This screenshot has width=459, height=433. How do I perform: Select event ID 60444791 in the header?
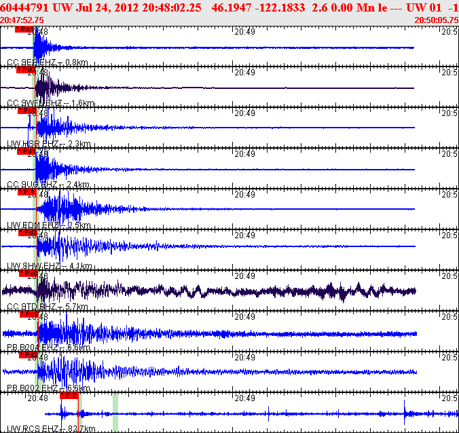point(26,7)
